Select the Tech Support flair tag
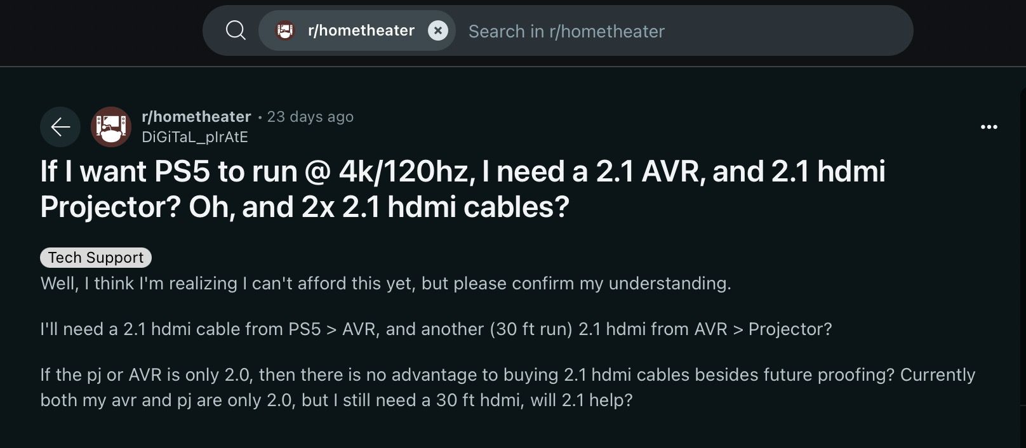This screenshot has height=448, width=1026. 96,258
